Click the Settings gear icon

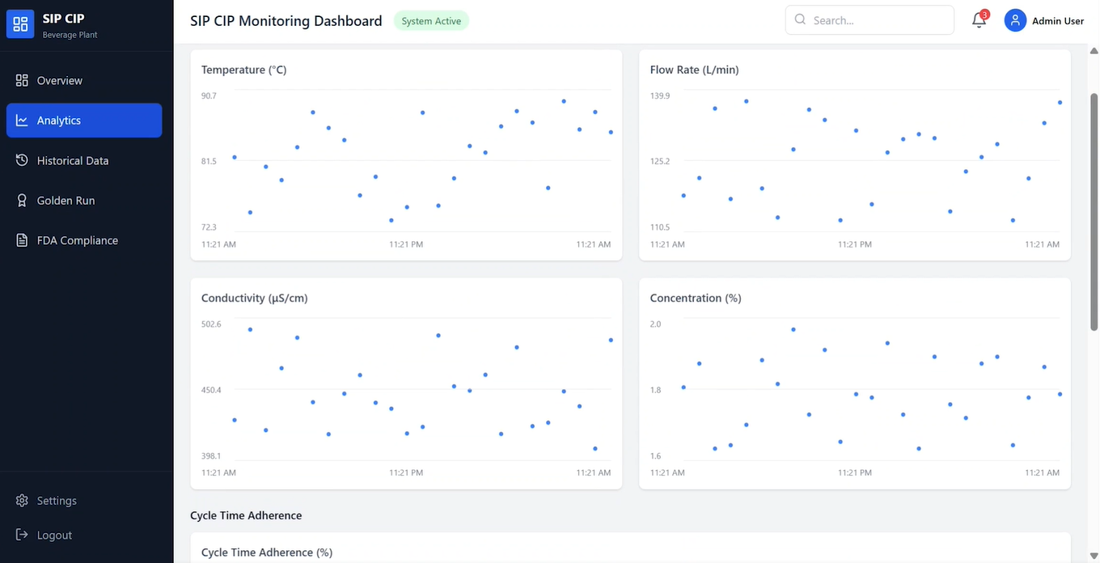[21, 500]
